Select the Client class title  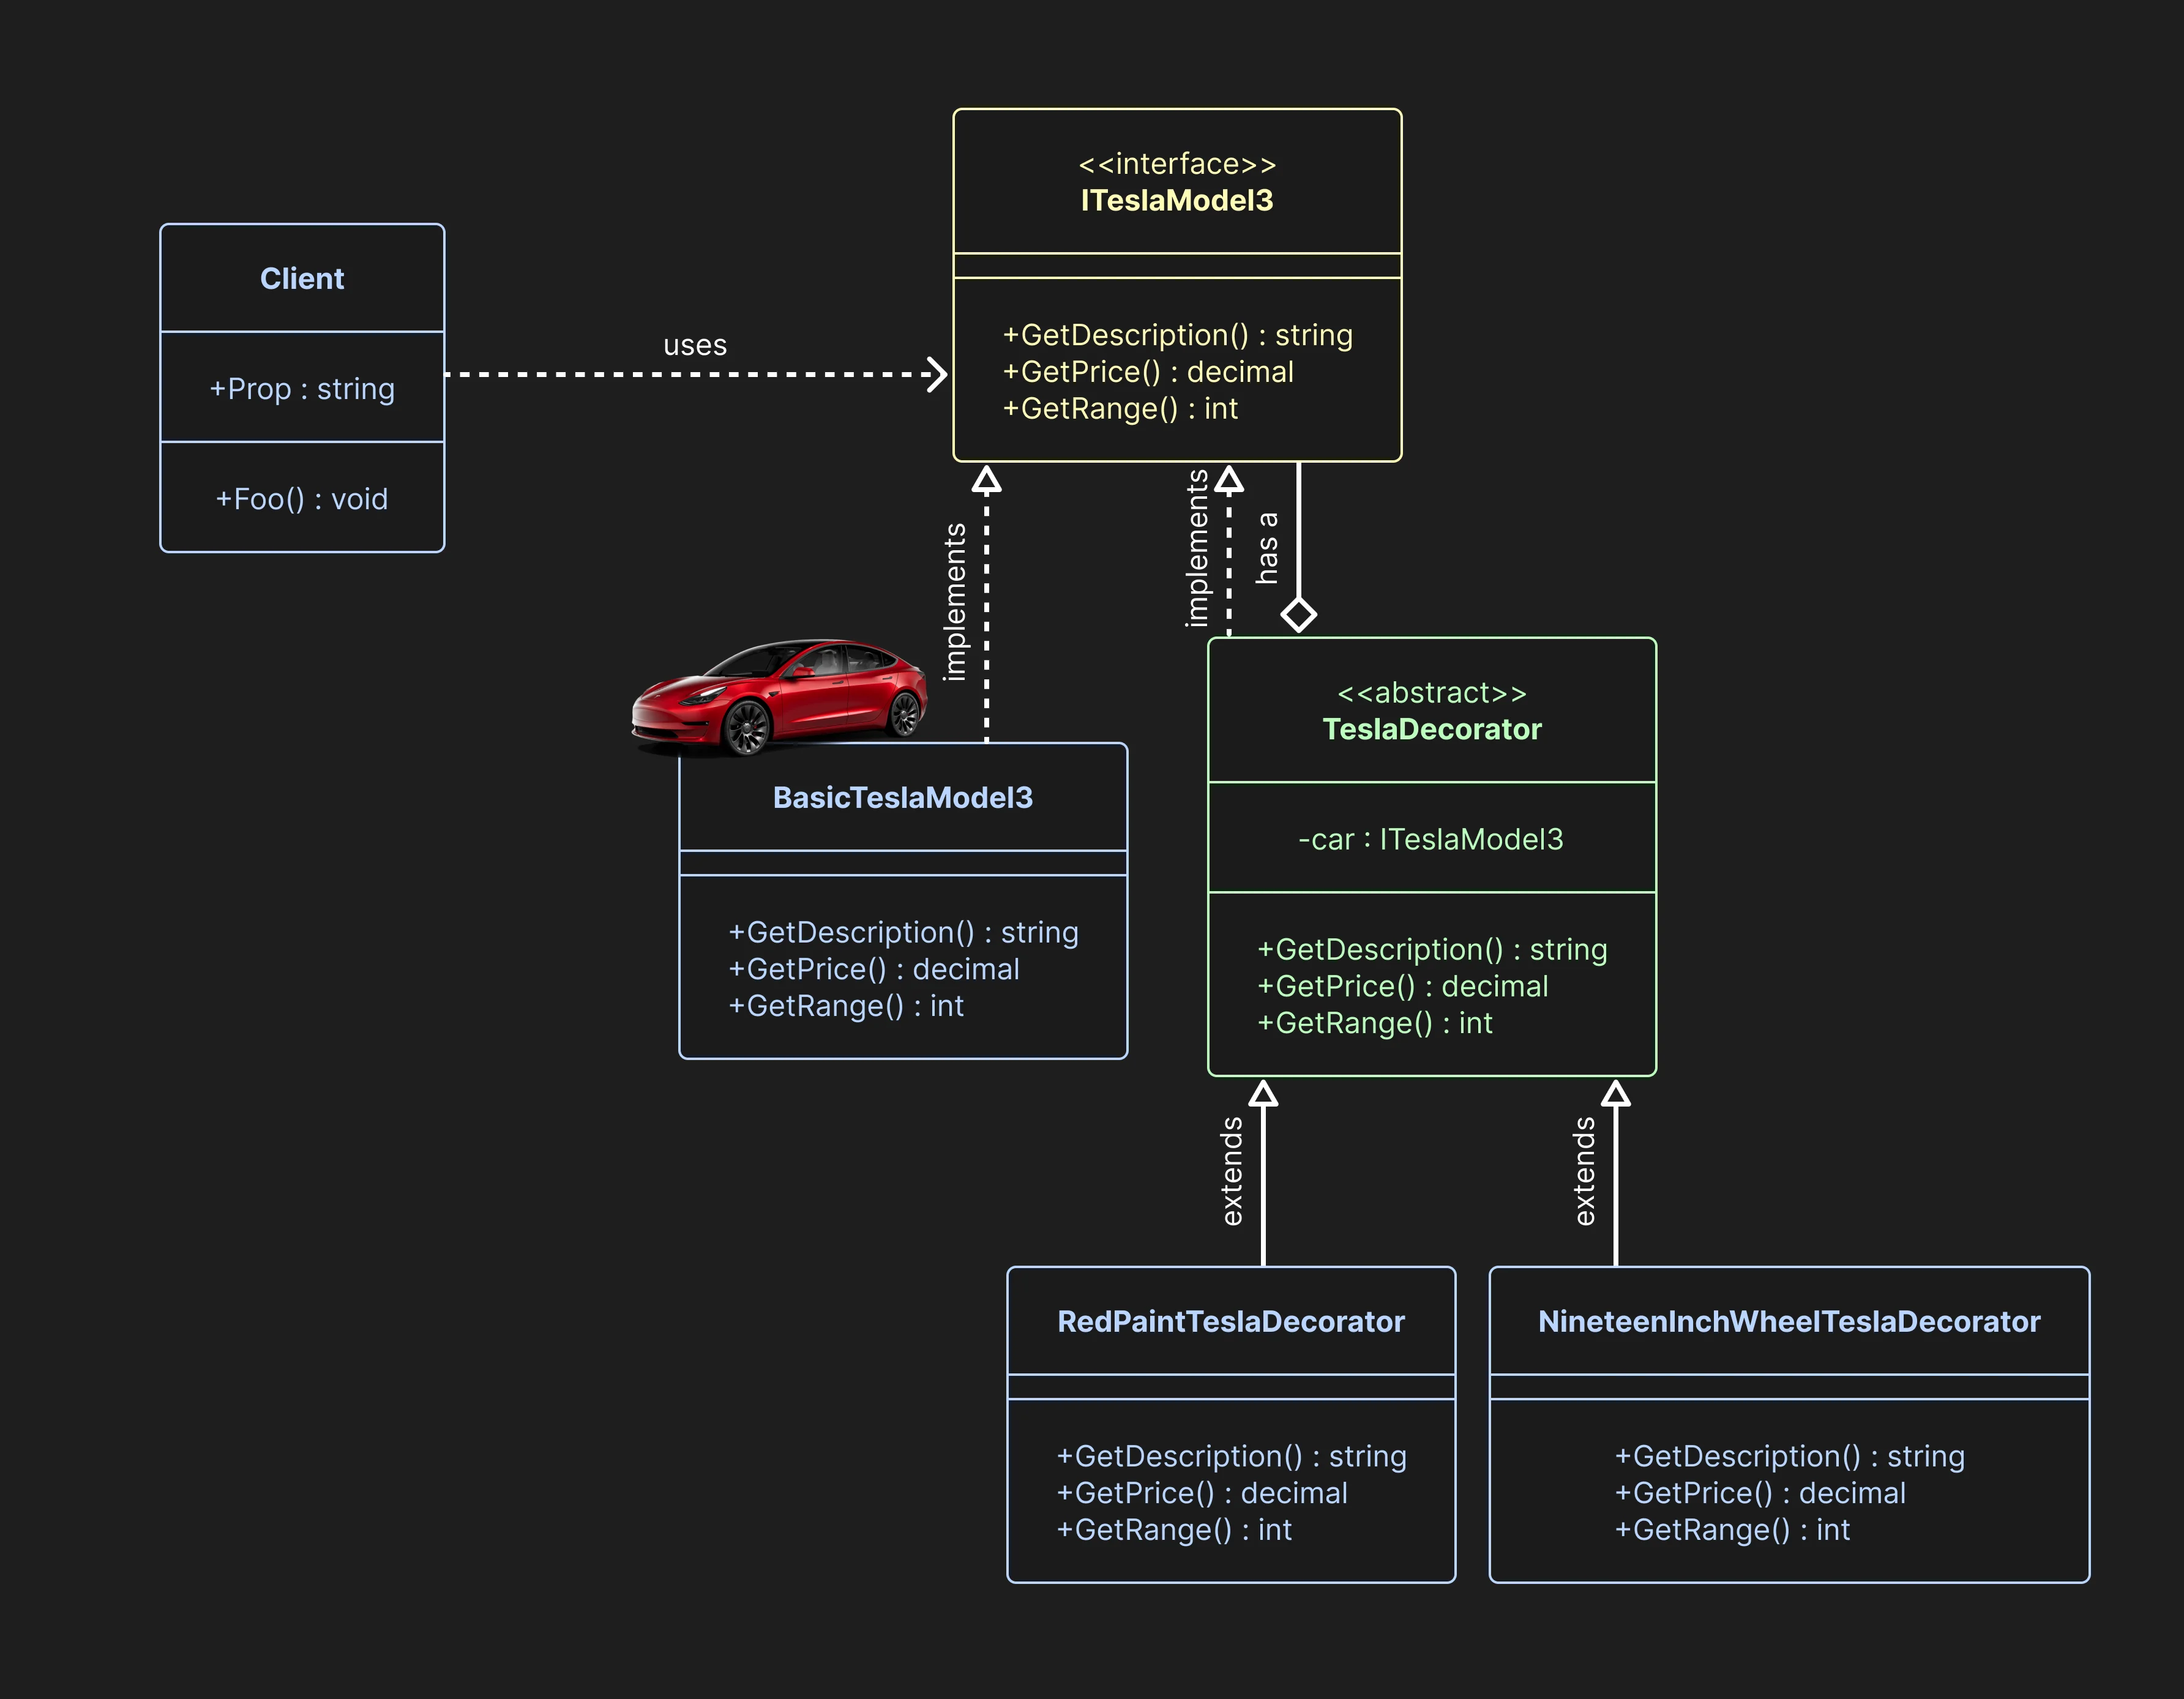pyautogui.click(x=302, y=279)
